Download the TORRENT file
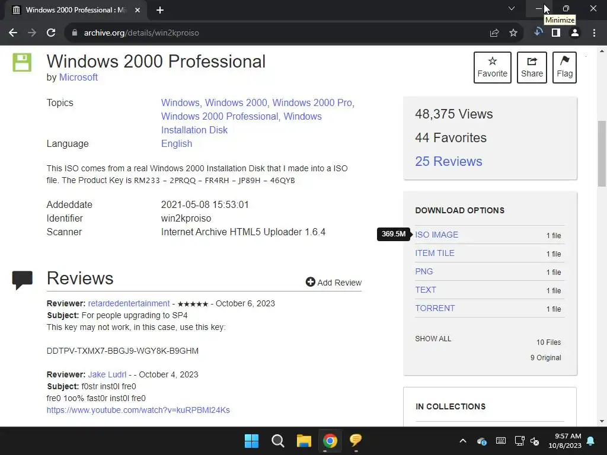This screenshot has height=455, width=607. tap(435, 308)
